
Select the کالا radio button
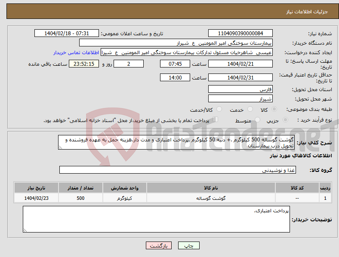pos(274,109)
